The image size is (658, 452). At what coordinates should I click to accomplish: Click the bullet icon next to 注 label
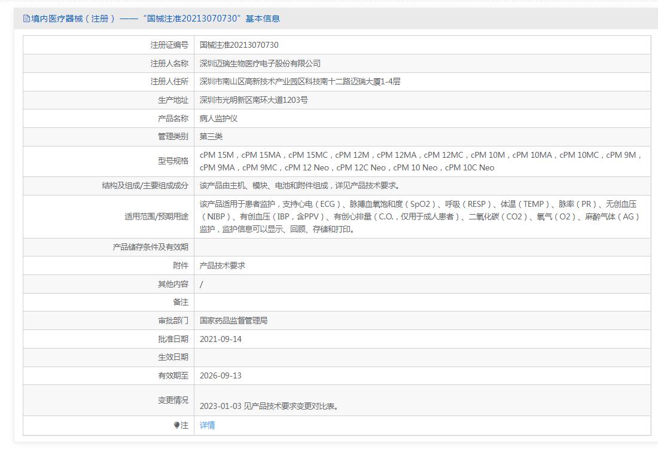coord(176,425)
